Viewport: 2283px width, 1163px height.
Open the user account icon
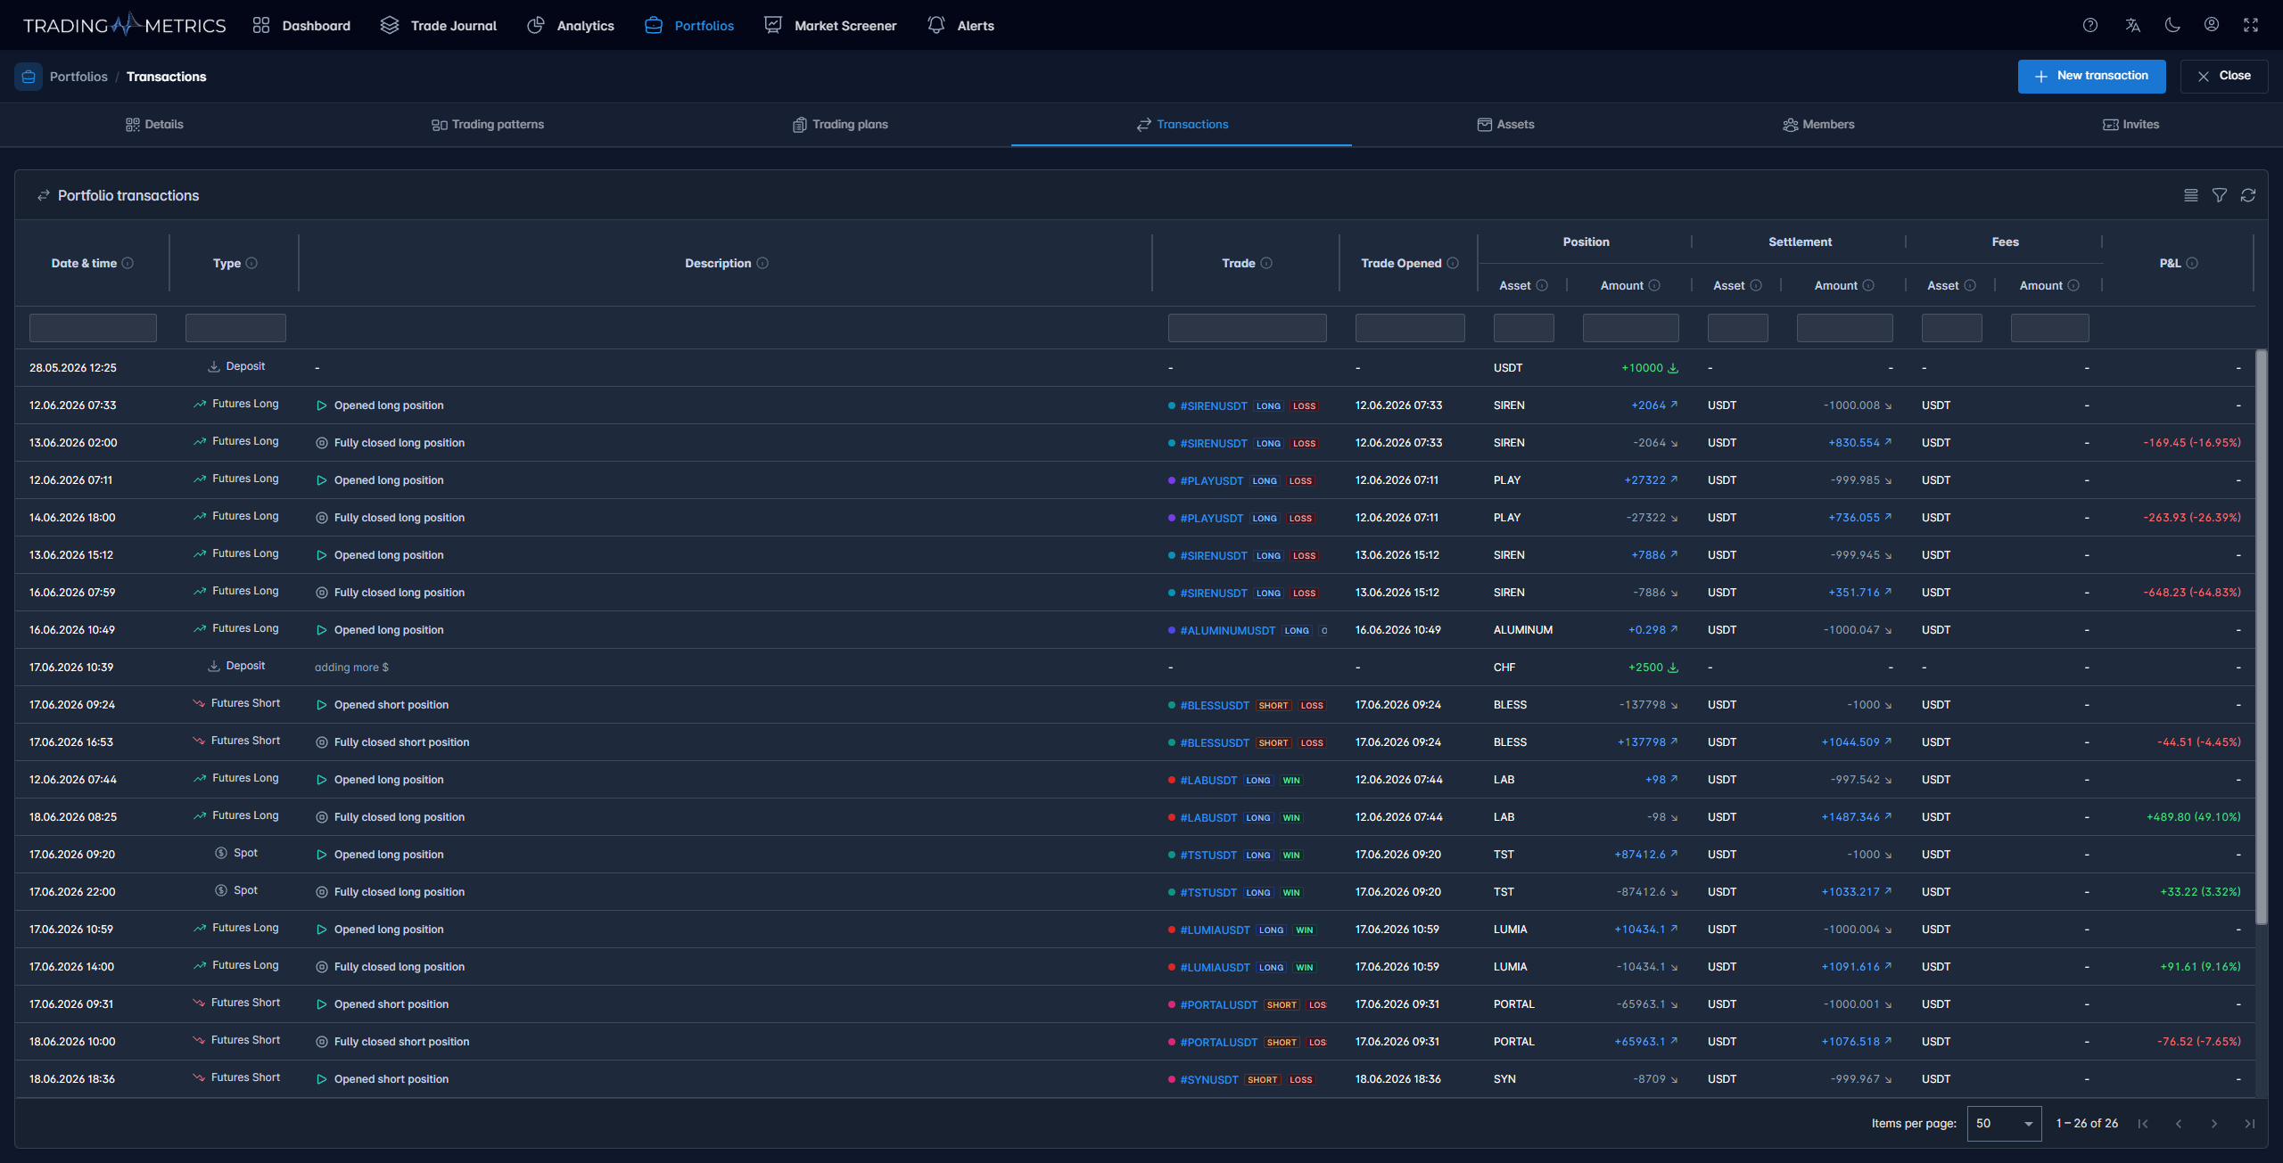click(x=2212, y=25)
